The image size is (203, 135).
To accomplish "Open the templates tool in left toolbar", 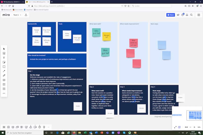I will [4, 53].
